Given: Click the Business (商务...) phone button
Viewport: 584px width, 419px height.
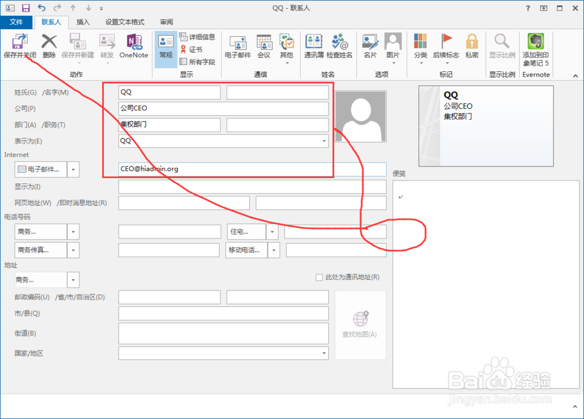Looking at the screenshot, I should [41, 232].
